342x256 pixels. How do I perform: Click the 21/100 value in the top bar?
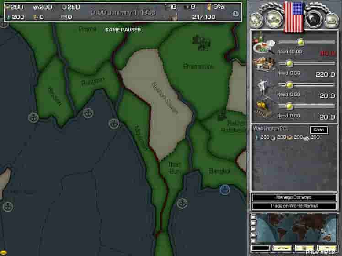pyautogui.click(x=204, y=17)
